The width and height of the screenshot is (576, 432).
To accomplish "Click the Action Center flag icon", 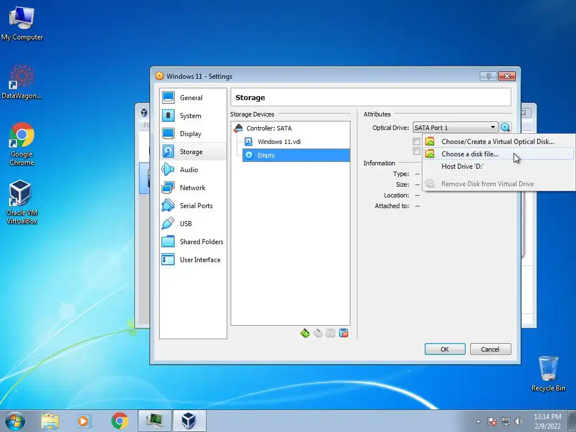I will tap(492, 421).
